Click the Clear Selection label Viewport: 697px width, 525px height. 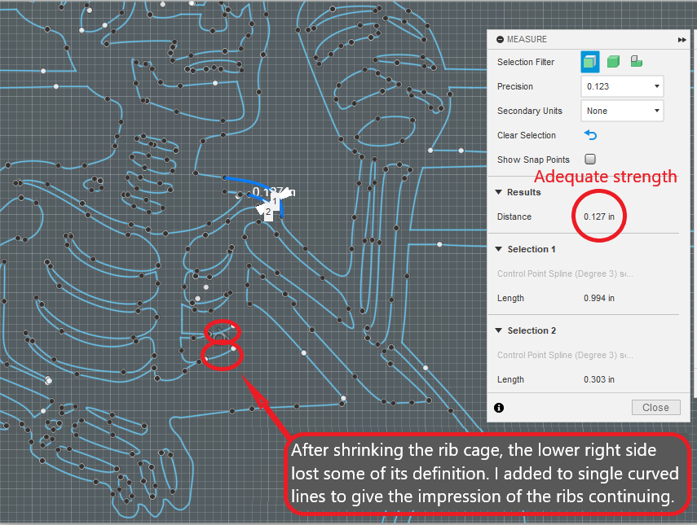pyautogui.click(x=527, y=135)
